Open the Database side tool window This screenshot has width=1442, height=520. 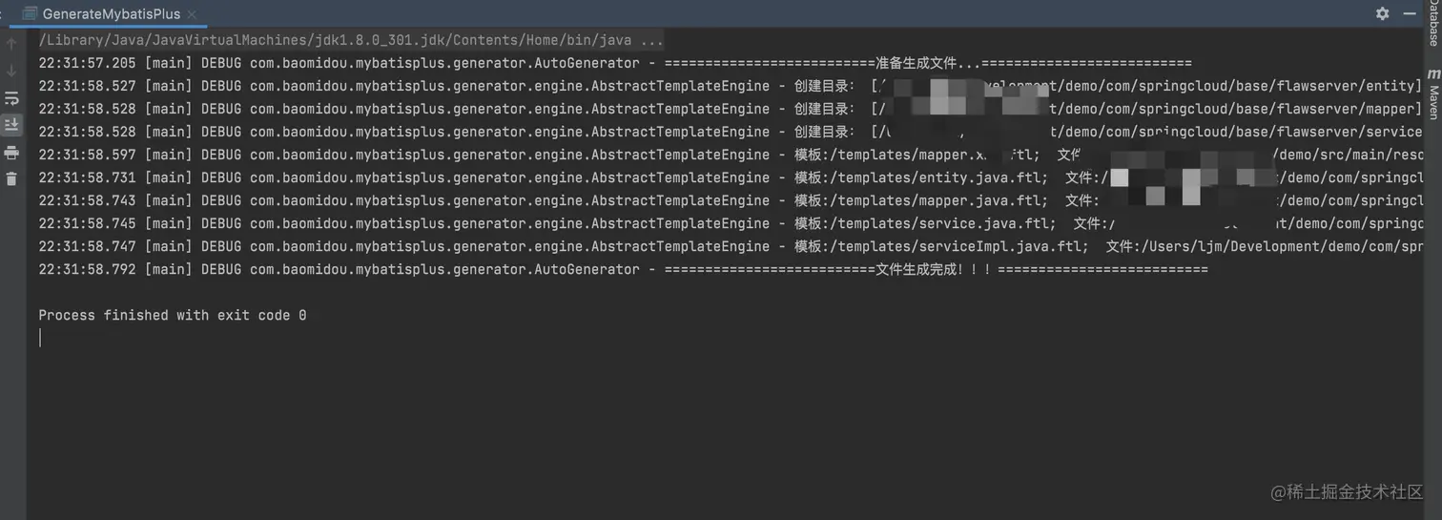[x=1432, y=24]
